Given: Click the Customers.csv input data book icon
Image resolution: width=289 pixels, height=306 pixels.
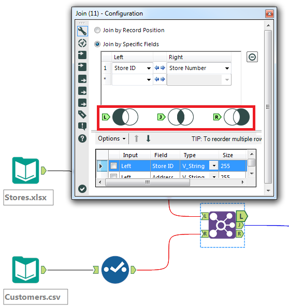Looking at the screenshot, I should tap(25, 270).
